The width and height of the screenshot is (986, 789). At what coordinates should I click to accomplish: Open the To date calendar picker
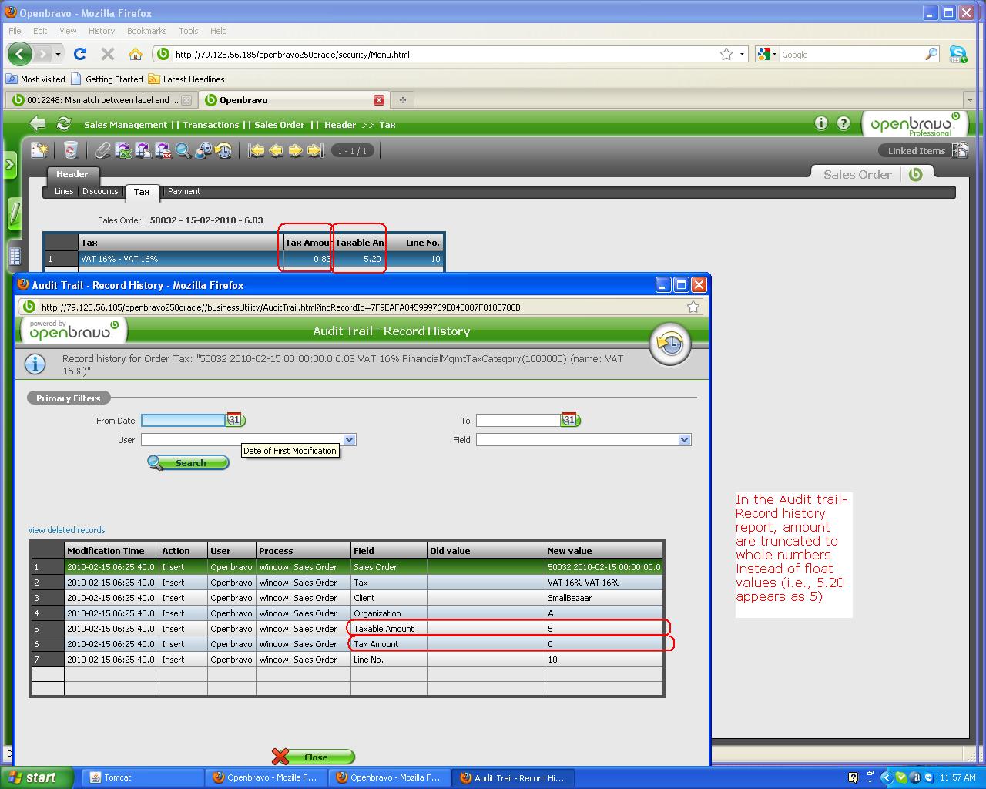570,420
